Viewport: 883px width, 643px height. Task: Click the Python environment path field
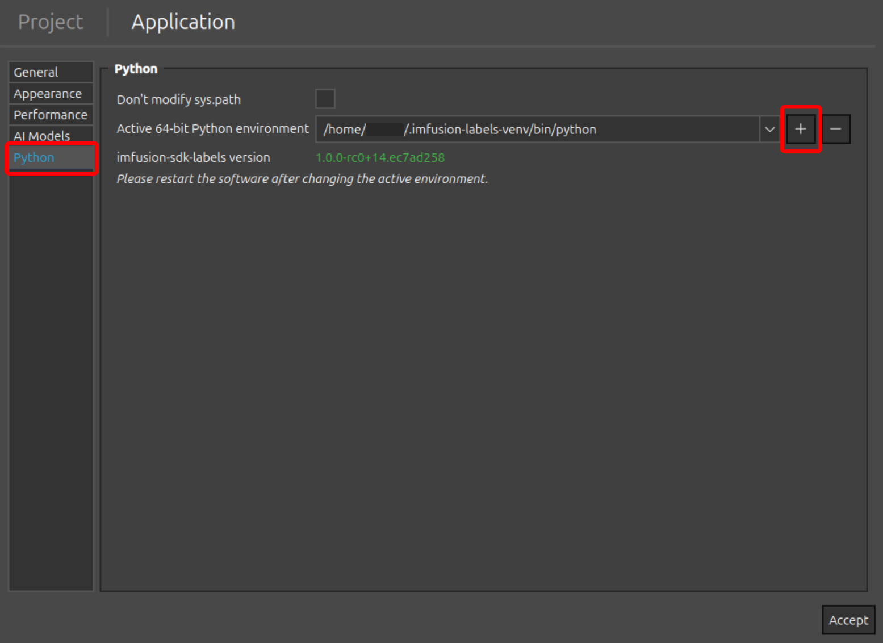537,129
